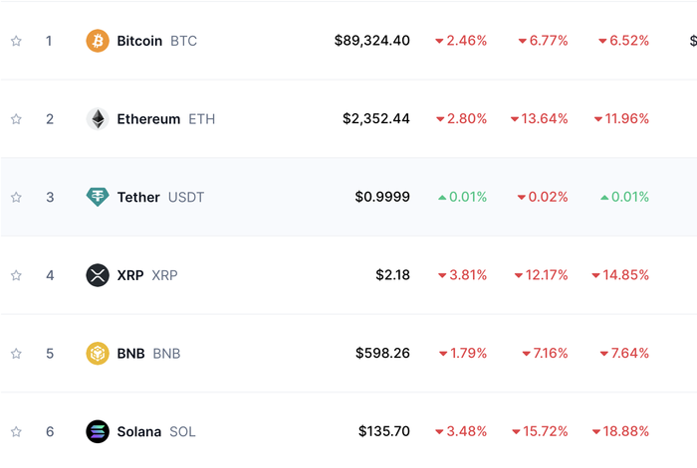Click the BNB logo icon
This screenshot has height=468, width=697.
pos(98,353)
